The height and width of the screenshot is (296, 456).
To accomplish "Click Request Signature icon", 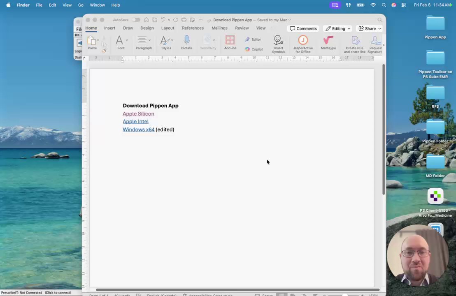I will click(x=375, y=44).
